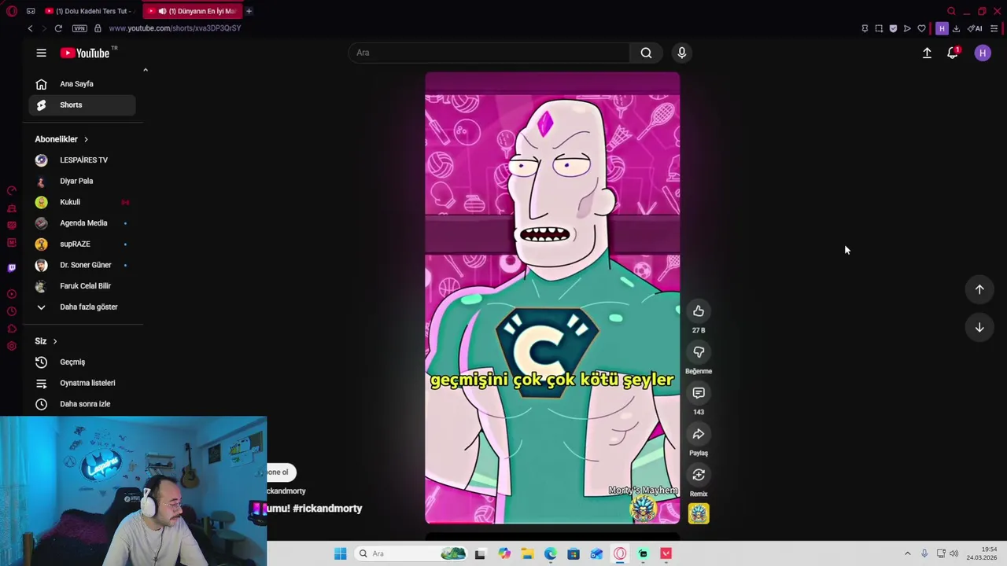
Task: View site security lock info
Action: [x=98, y=28]
